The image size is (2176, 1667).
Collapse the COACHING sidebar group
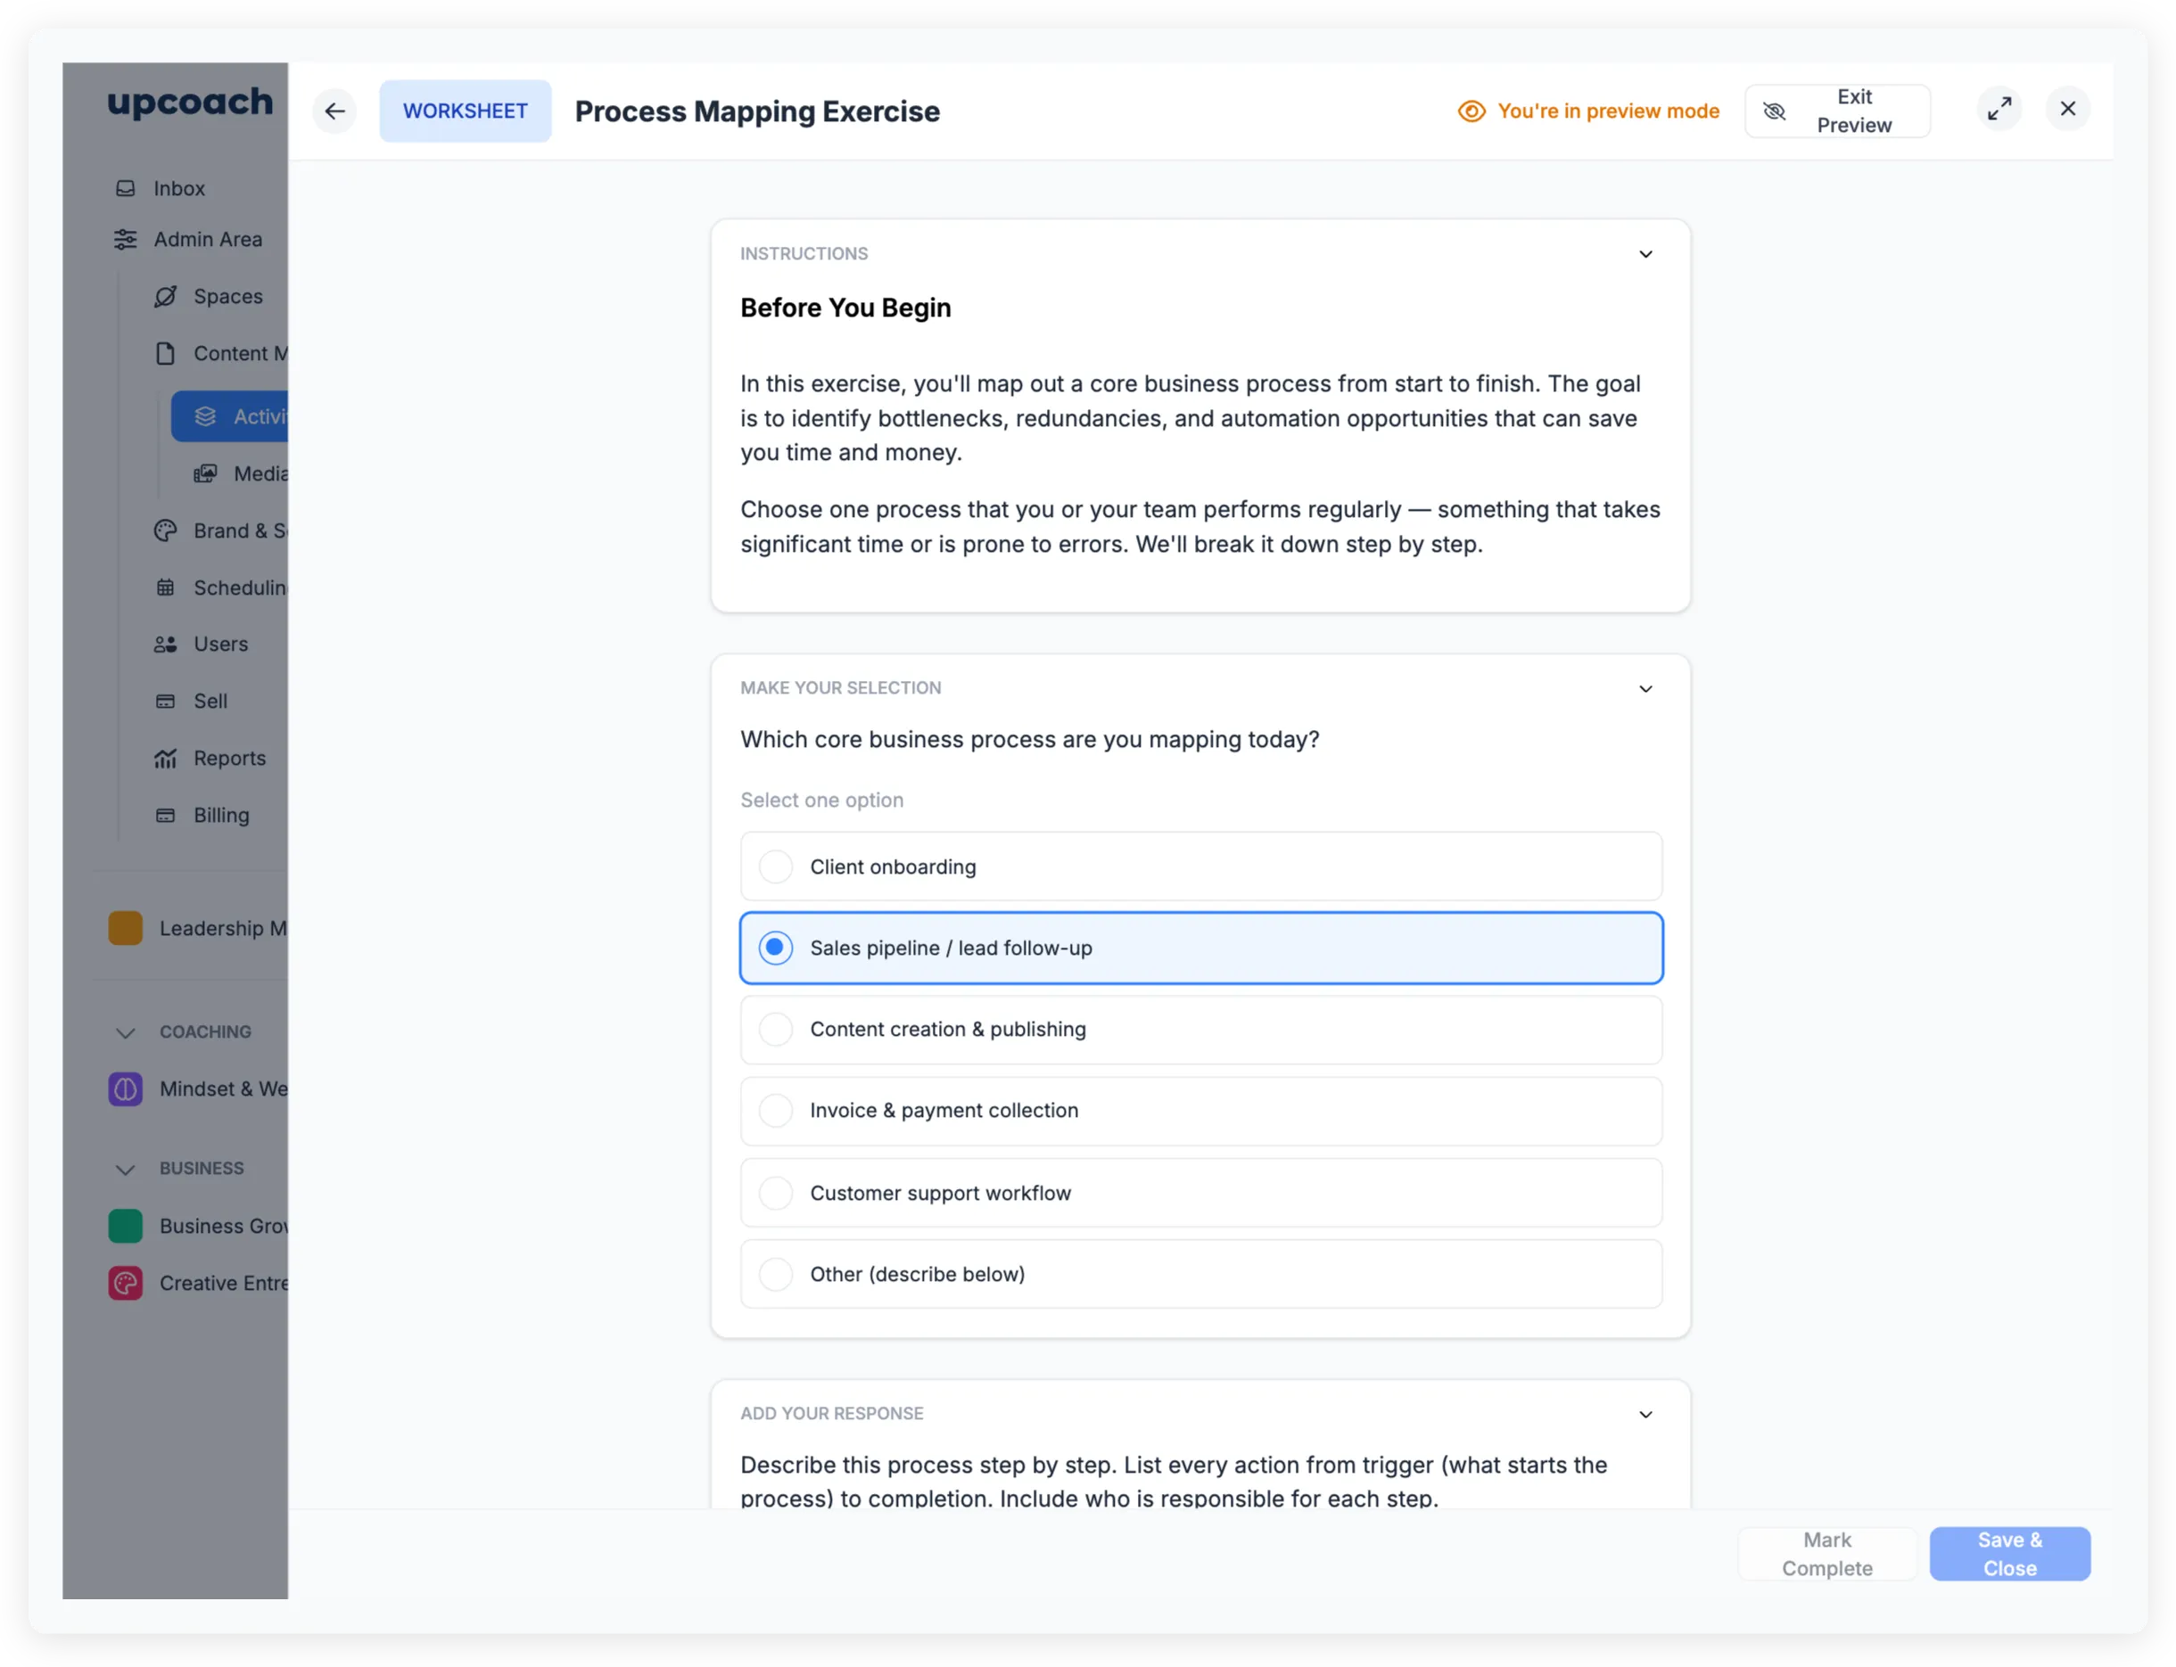[125, 1033]
